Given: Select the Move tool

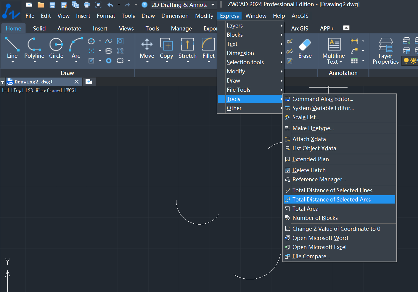Looking at the screenshot, I should pyautogui.click(x=147, y=47).
